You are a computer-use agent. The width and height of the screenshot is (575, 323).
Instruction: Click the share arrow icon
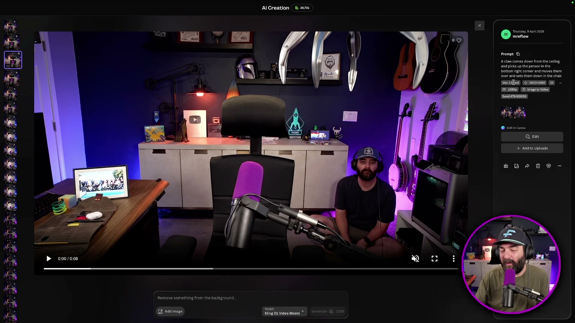(x=527, y=166)
